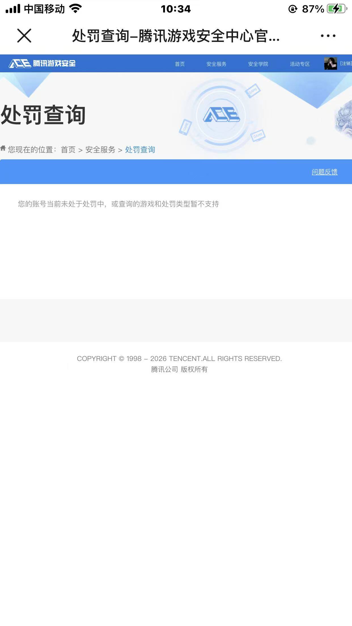The height and width of the screenshot is (626, 352).
Task: Select 处罚查询 in the breadcrumb
Action: pyautogui.click(x=140, y=150)
